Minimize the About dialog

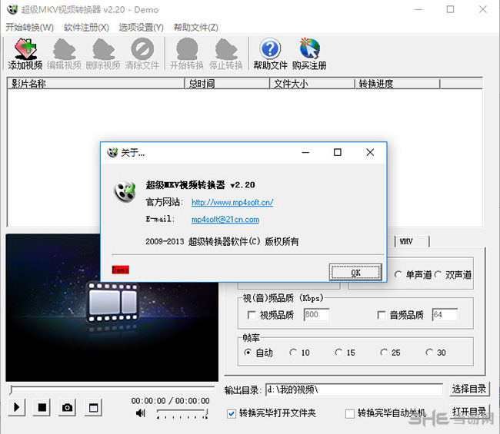tap(305, 152)
